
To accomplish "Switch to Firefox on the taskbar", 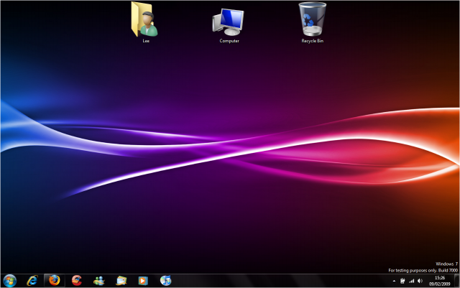I will (55, 281).
